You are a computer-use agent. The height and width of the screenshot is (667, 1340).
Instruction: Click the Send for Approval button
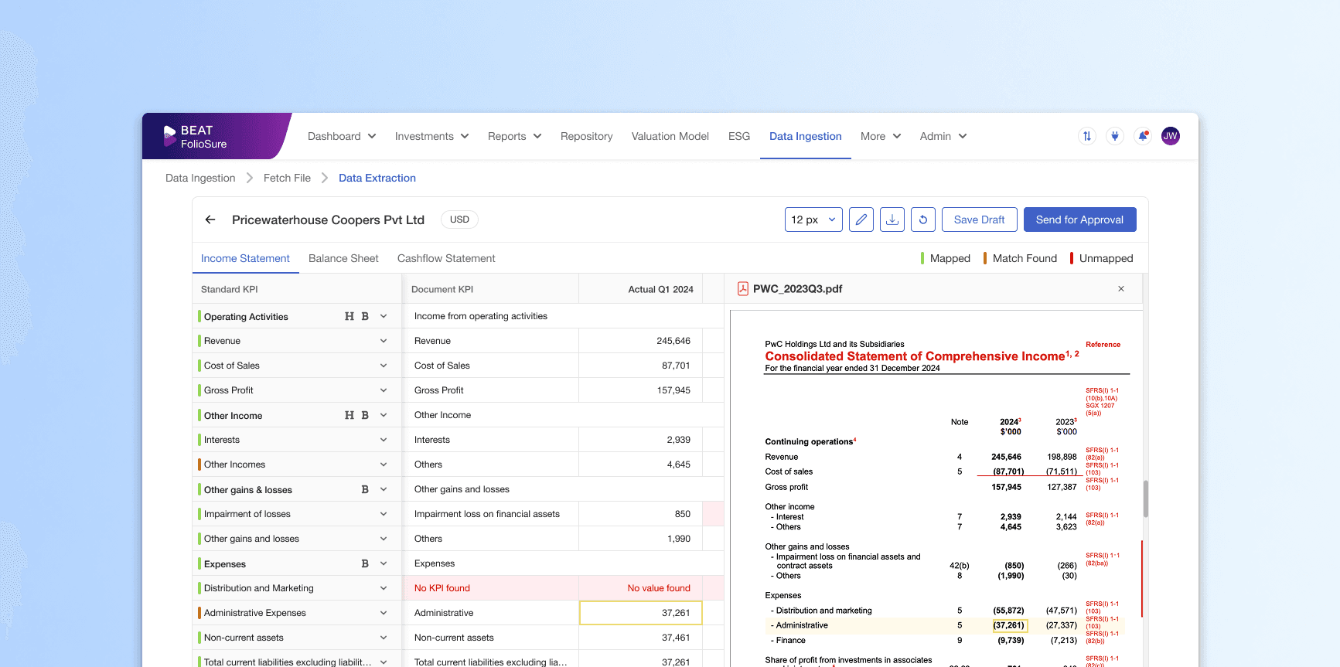point(1080,219)
